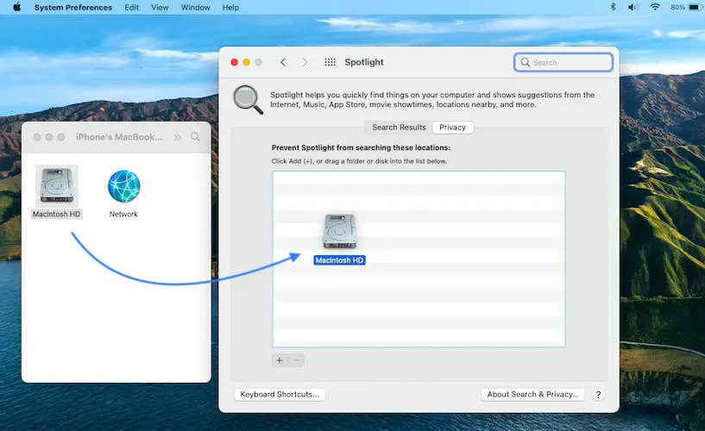Switch to the Search Results tab

coord(399,128)
